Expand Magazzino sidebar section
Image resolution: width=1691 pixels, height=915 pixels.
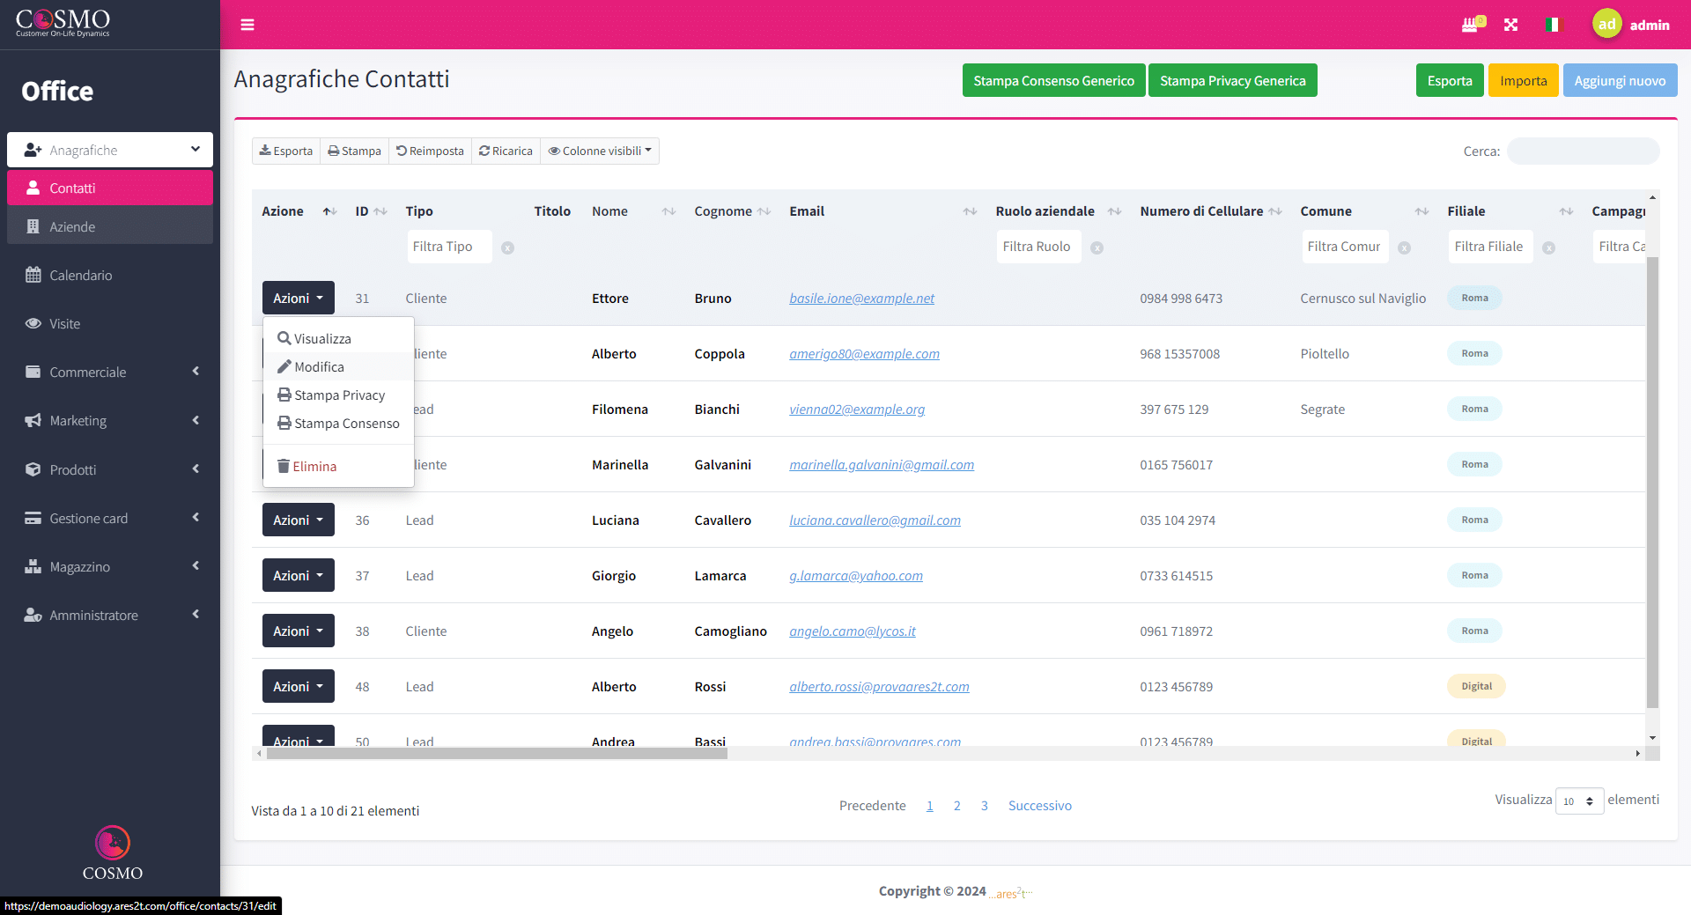click(x=110, y=566)
